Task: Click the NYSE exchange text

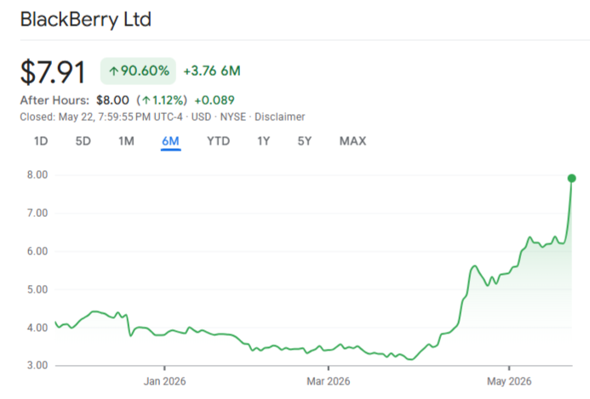Action: (x=233, y=117)
